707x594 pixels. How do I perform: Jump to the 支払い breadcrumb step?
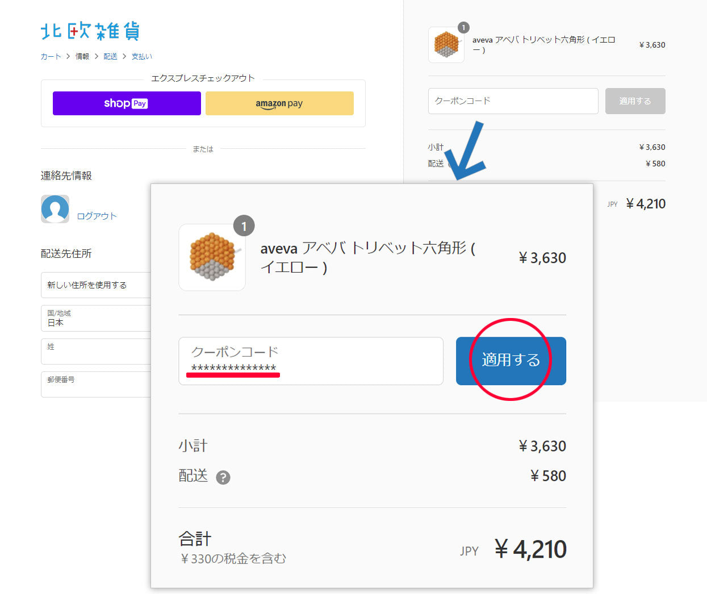point(141,56)
